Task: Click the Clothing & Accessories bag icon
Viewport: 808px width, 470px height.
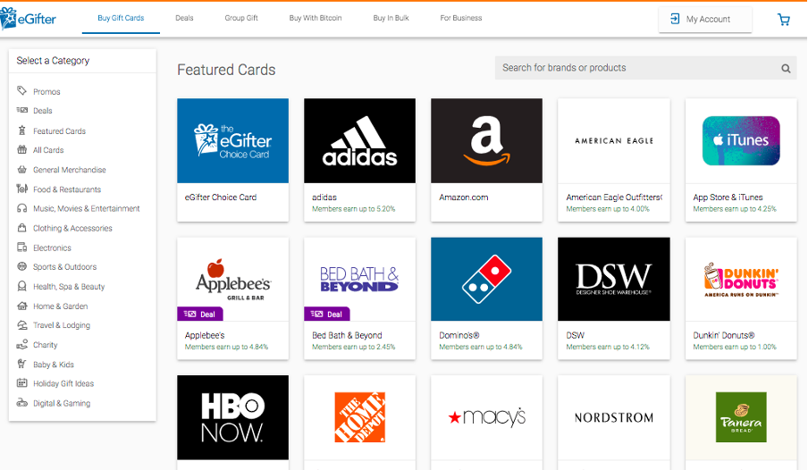Action: 21,228
